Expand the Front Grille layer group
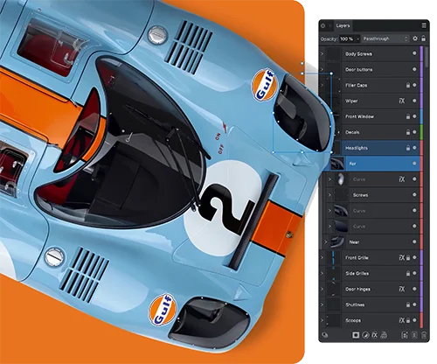Image resolution: width=437 pixels, height=364 pixels. (x=323, y=258)
